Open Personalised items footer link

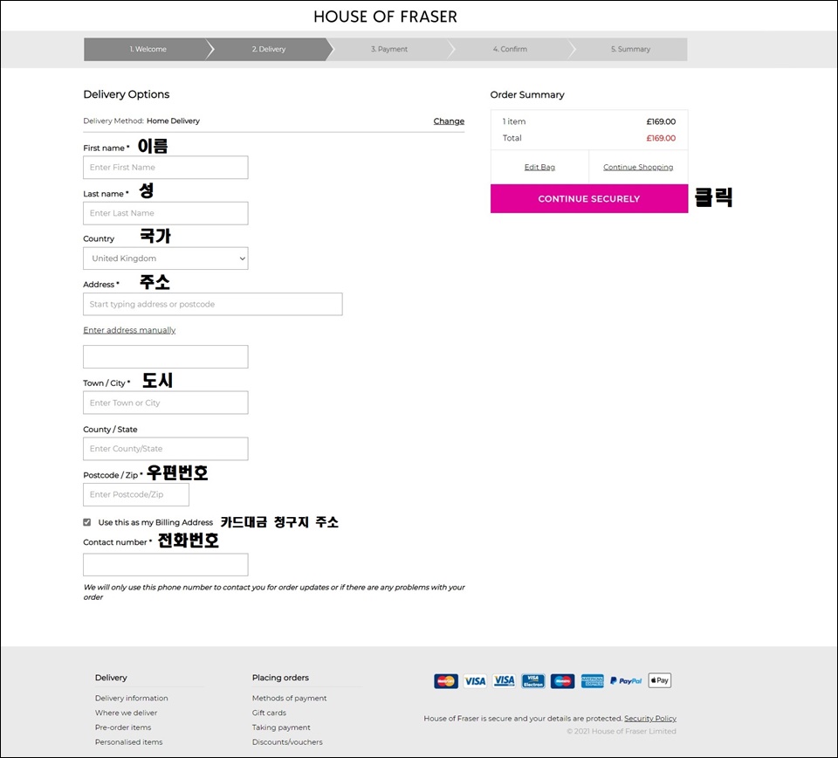(x=129, y=742)
